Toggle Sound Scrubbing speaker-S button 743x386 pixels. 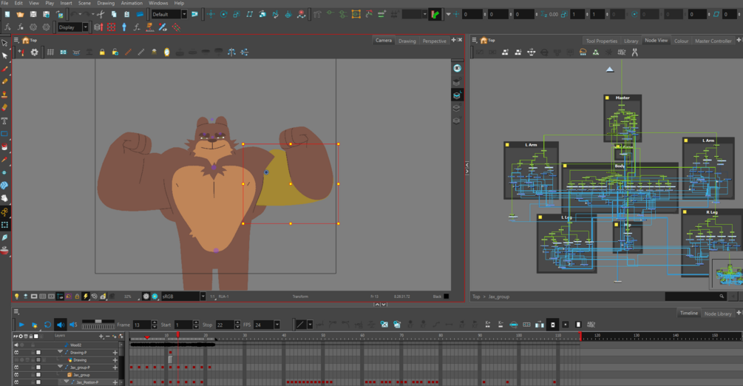click(73, 325)
